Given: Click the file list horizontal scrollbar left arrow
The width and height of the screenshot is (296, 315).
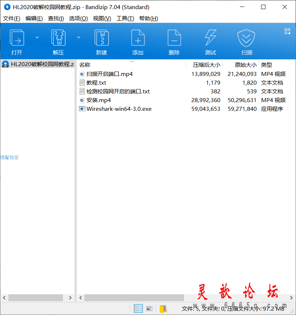Looking at the screenshot, I should [x=81, y=298].
